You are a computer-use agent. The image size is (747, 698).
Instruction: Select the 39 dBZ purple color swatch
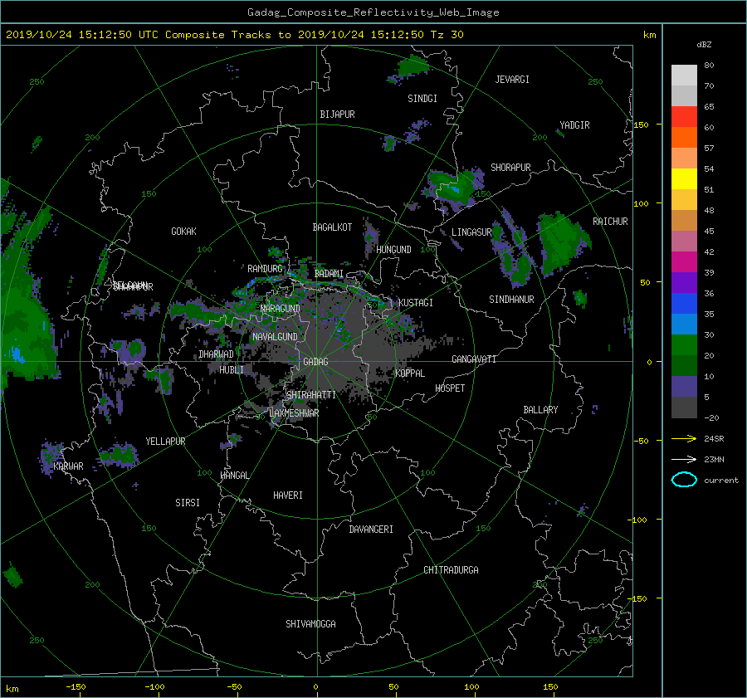[x=684, y=282]
